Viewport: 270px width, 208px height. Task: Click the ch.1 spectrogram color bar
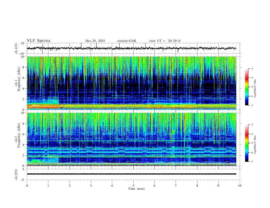click(246, 87)
